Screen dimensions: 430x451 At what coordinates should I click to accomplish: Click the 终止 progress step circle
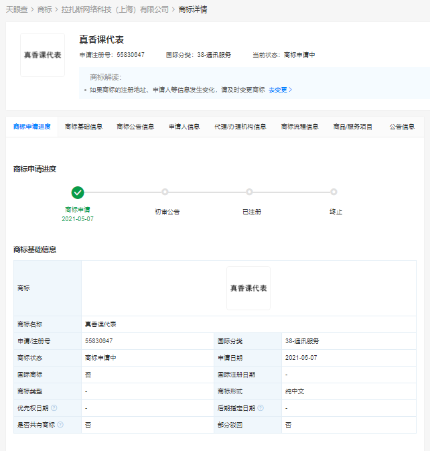334,192
